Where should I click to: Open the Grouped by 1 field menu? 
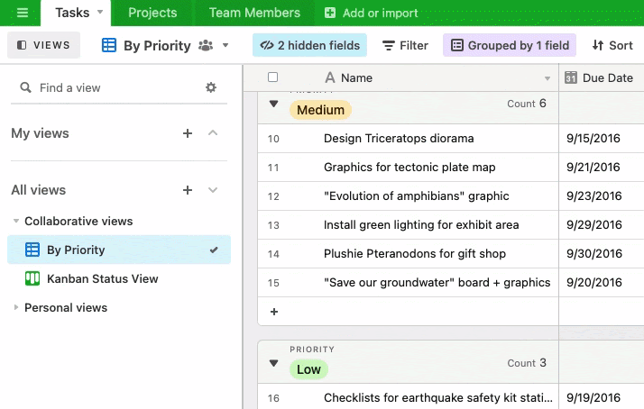click(x=510, y=45)
